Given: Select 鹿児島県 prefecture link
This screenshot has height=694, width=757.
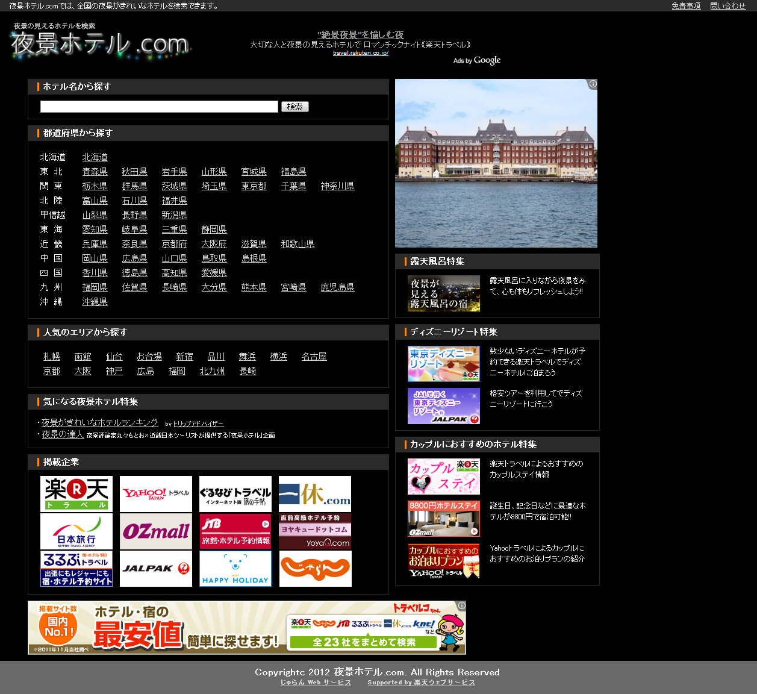Looking at the screenshot, I should tap(338, 287).
